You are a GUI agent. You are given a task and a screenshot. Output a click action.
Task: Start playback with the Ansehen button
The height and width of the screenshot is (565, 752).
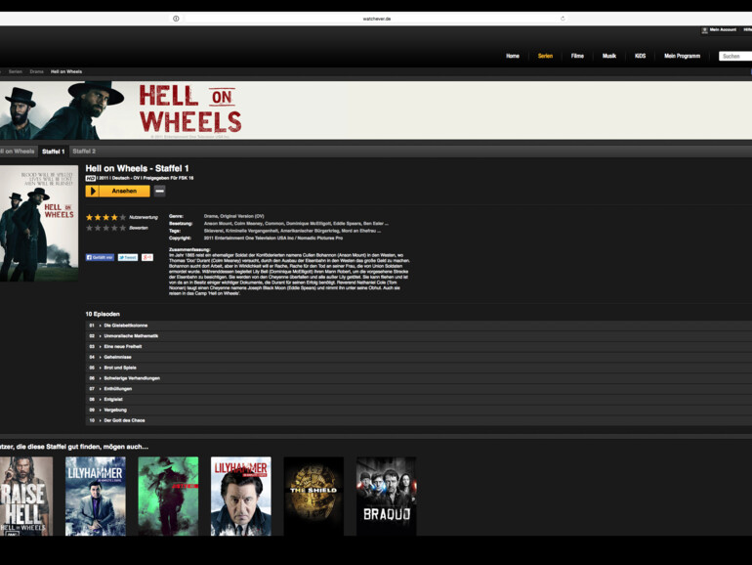pos(117,191)
